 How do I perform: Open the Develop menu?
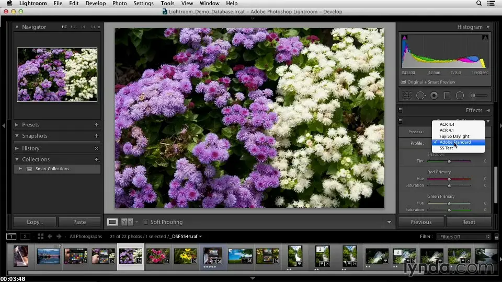pyautogui.click(x=95, y=3)
